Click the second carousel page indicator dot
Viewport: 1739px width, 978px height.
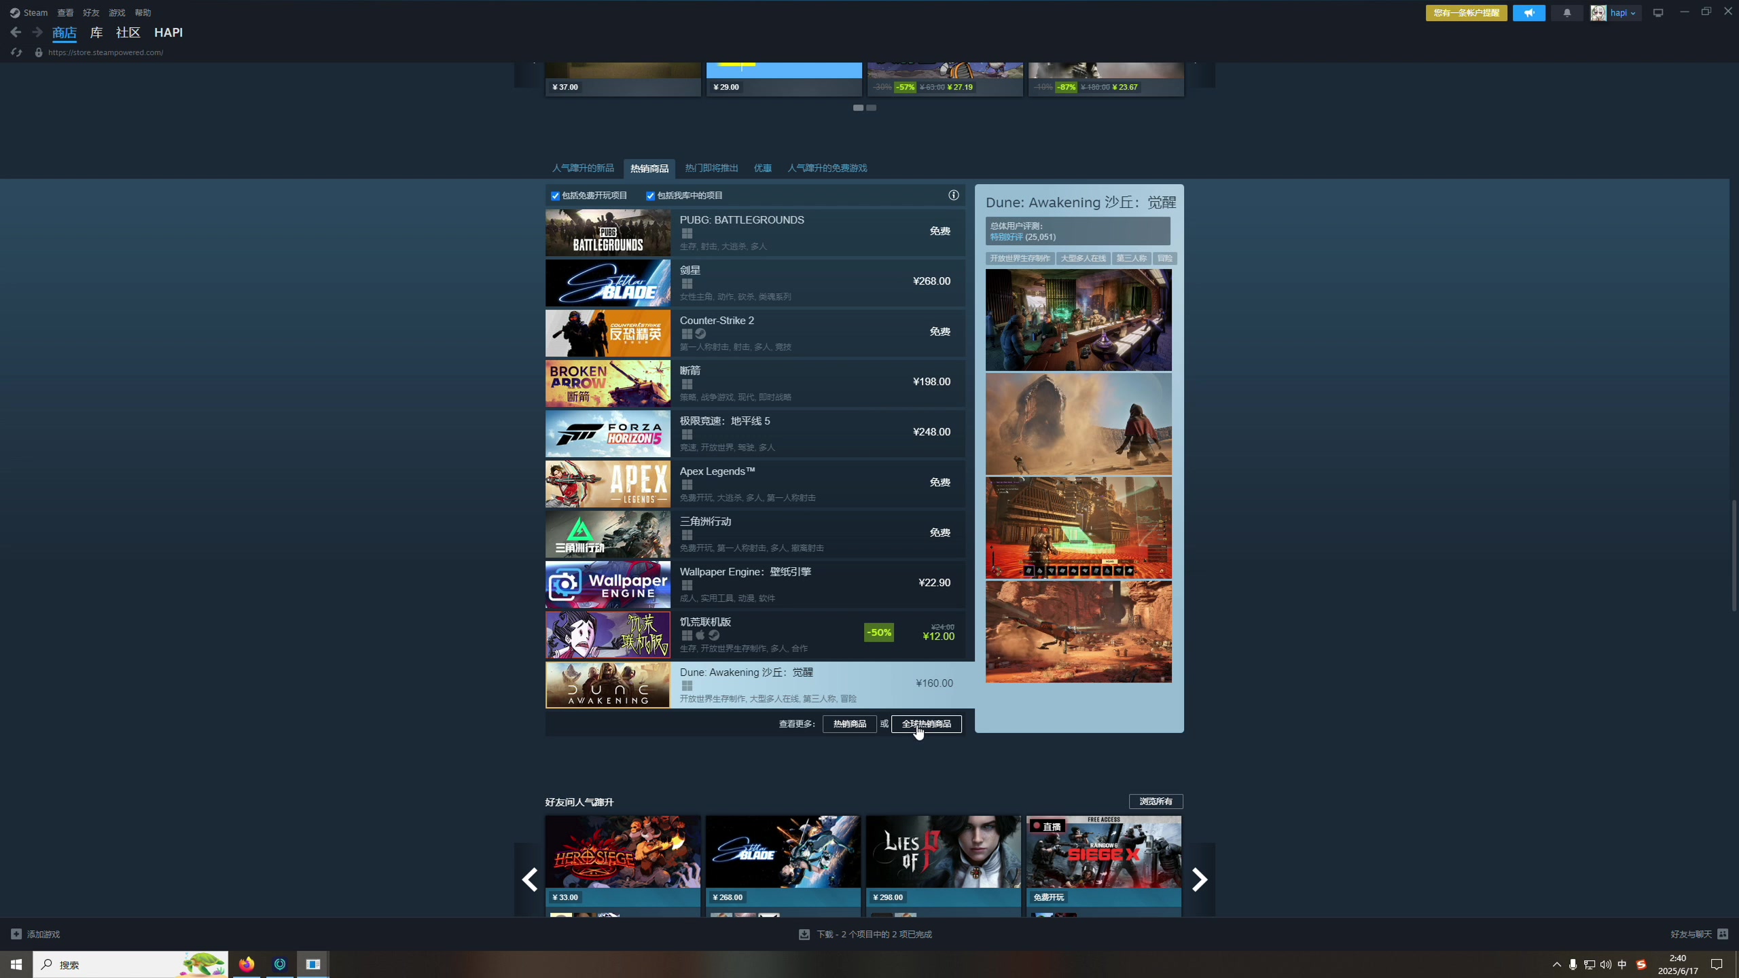pos(871,108)
